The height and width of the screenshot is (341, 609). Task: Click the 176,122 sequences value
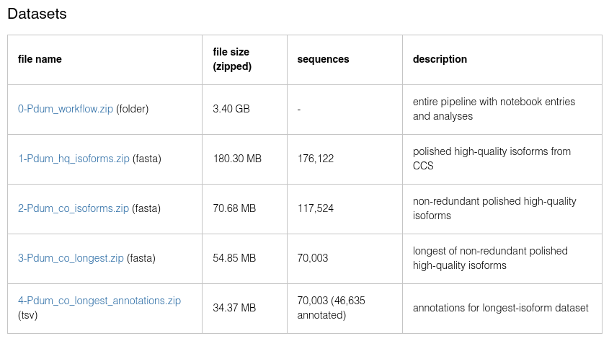point(315,159)
